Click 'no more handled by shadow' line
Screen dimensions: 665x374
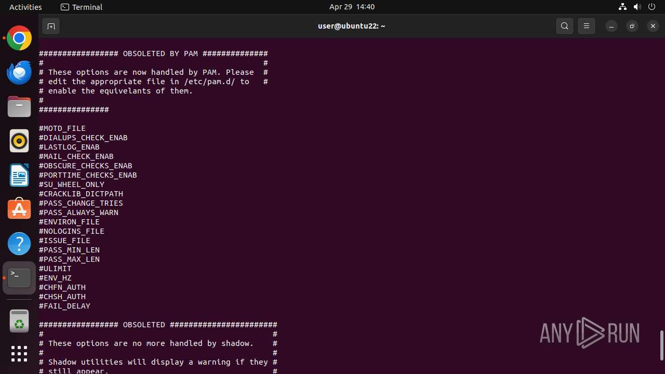[x=158, y=343]
